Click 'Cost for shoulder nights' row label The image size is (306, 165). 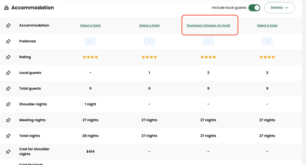point(34,151)
